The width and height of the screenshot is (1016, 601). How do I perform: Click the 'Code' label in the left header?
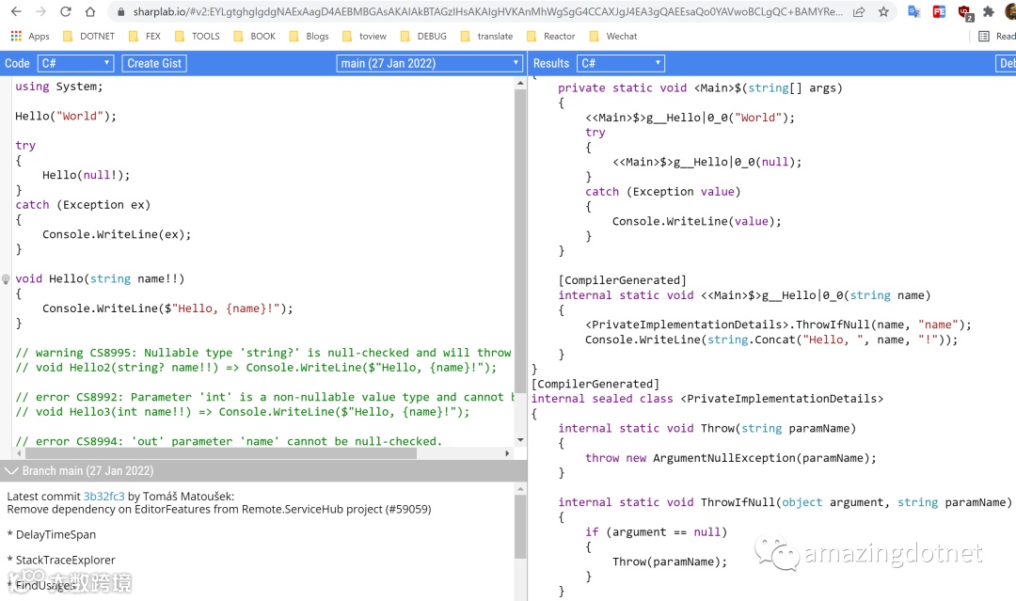[x=17, y=63]
